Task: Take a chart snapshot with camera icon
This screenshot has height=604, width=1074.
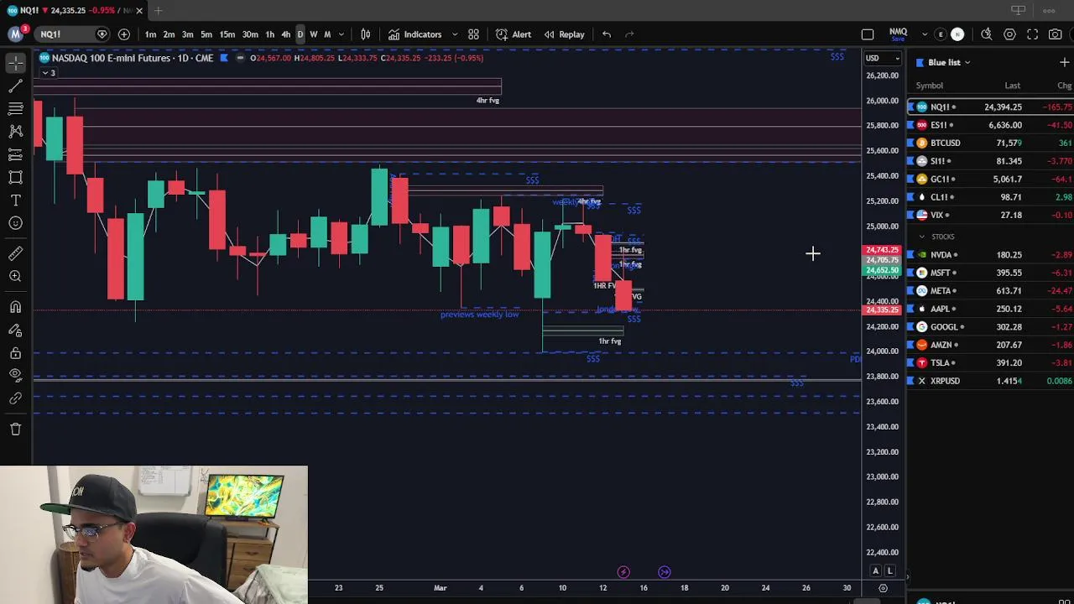Action: 1056,34
